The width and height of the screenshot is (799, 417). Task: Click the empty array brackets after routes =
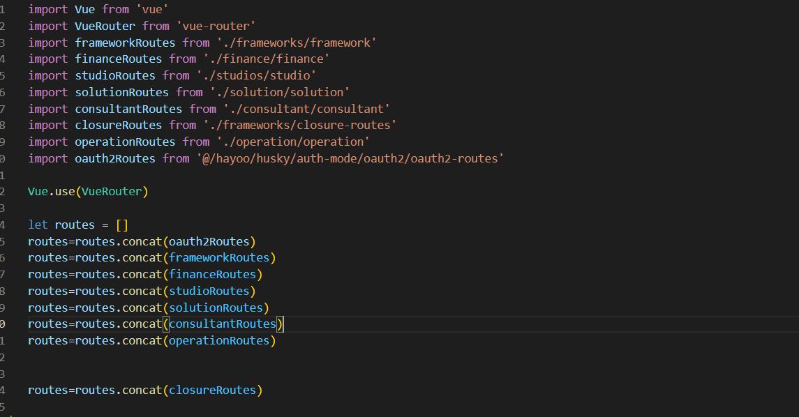click(x=122, y=225)
